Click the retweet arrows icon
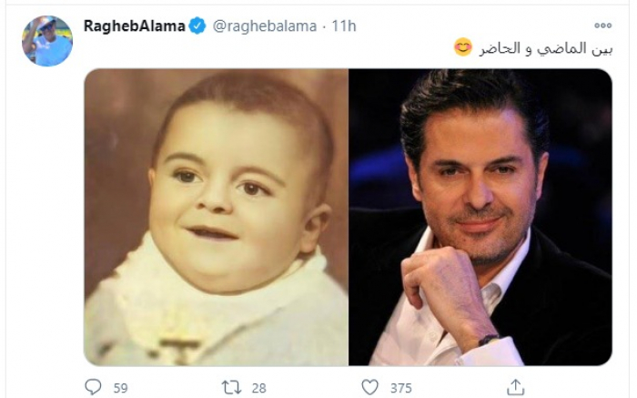The image size is (637, 398). pyautogui.click(x=231, y=387)
